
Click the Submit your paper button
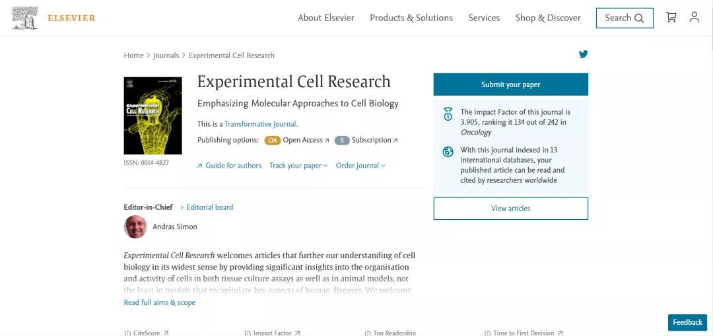(510, 84)
